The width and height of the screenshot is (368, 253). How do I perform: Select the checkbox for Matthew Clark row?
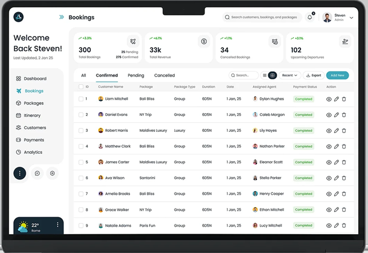(x=81, y=146)
